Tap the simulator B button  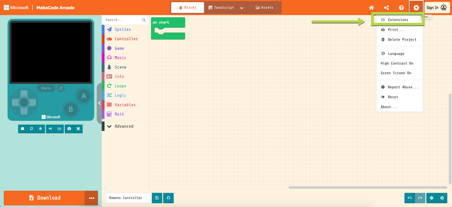(x=71, y=109)
